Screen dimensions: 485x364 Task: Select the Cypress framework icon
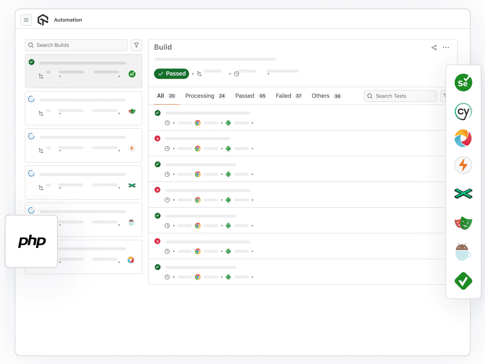click(x=463, y=112)
